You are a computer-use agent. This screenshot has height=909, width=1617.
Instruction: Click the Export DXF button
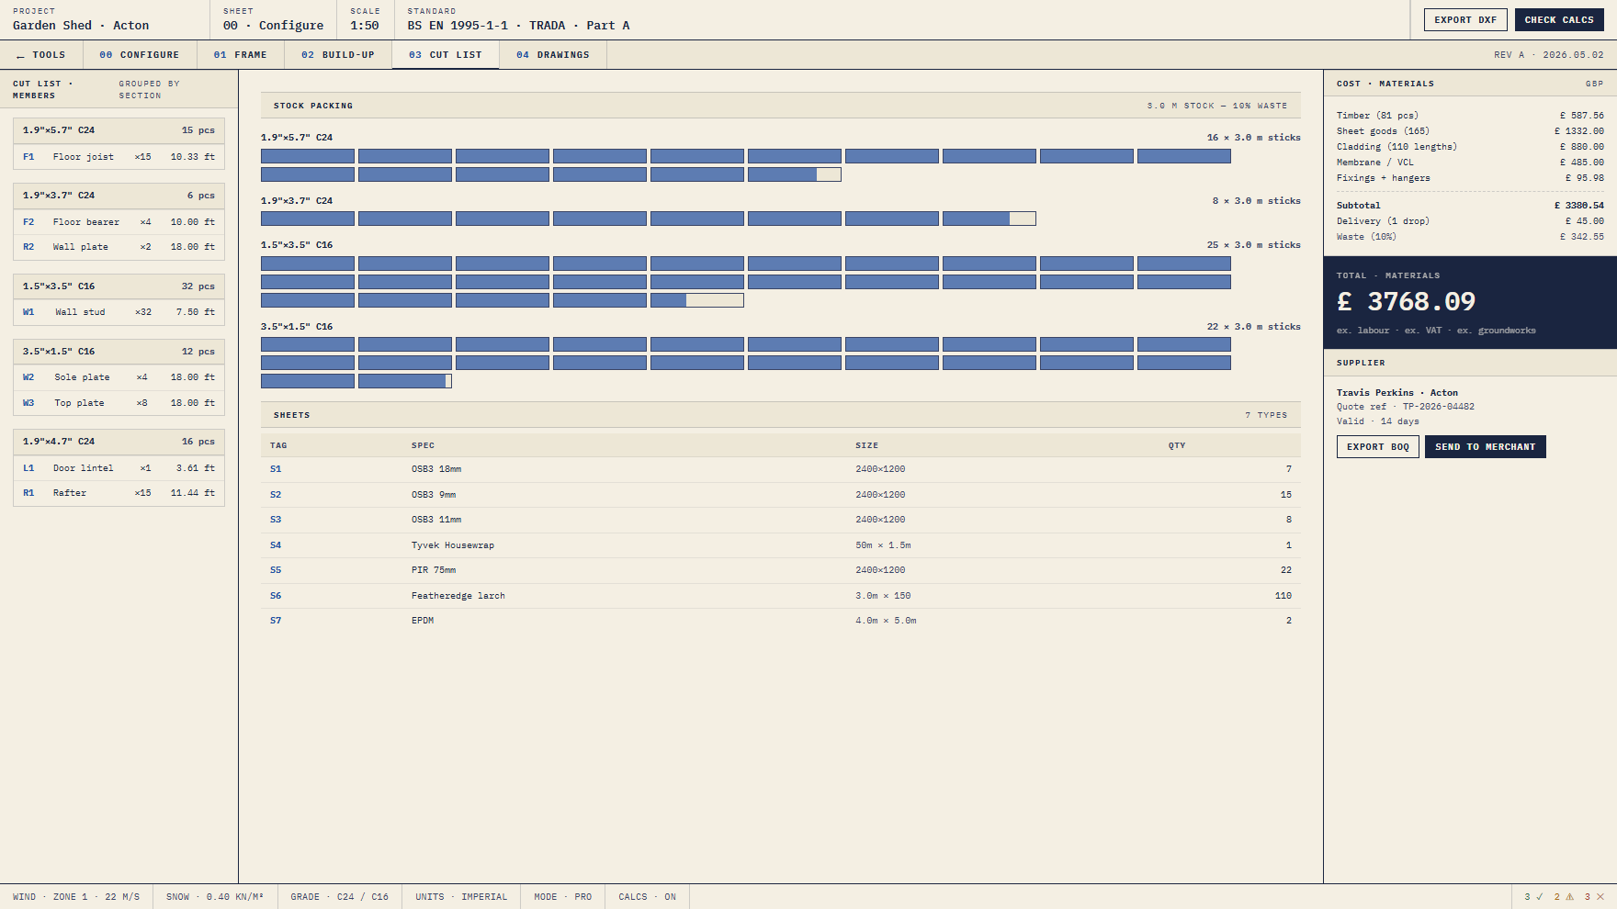pyautogui.click(x=1465, y=19)
